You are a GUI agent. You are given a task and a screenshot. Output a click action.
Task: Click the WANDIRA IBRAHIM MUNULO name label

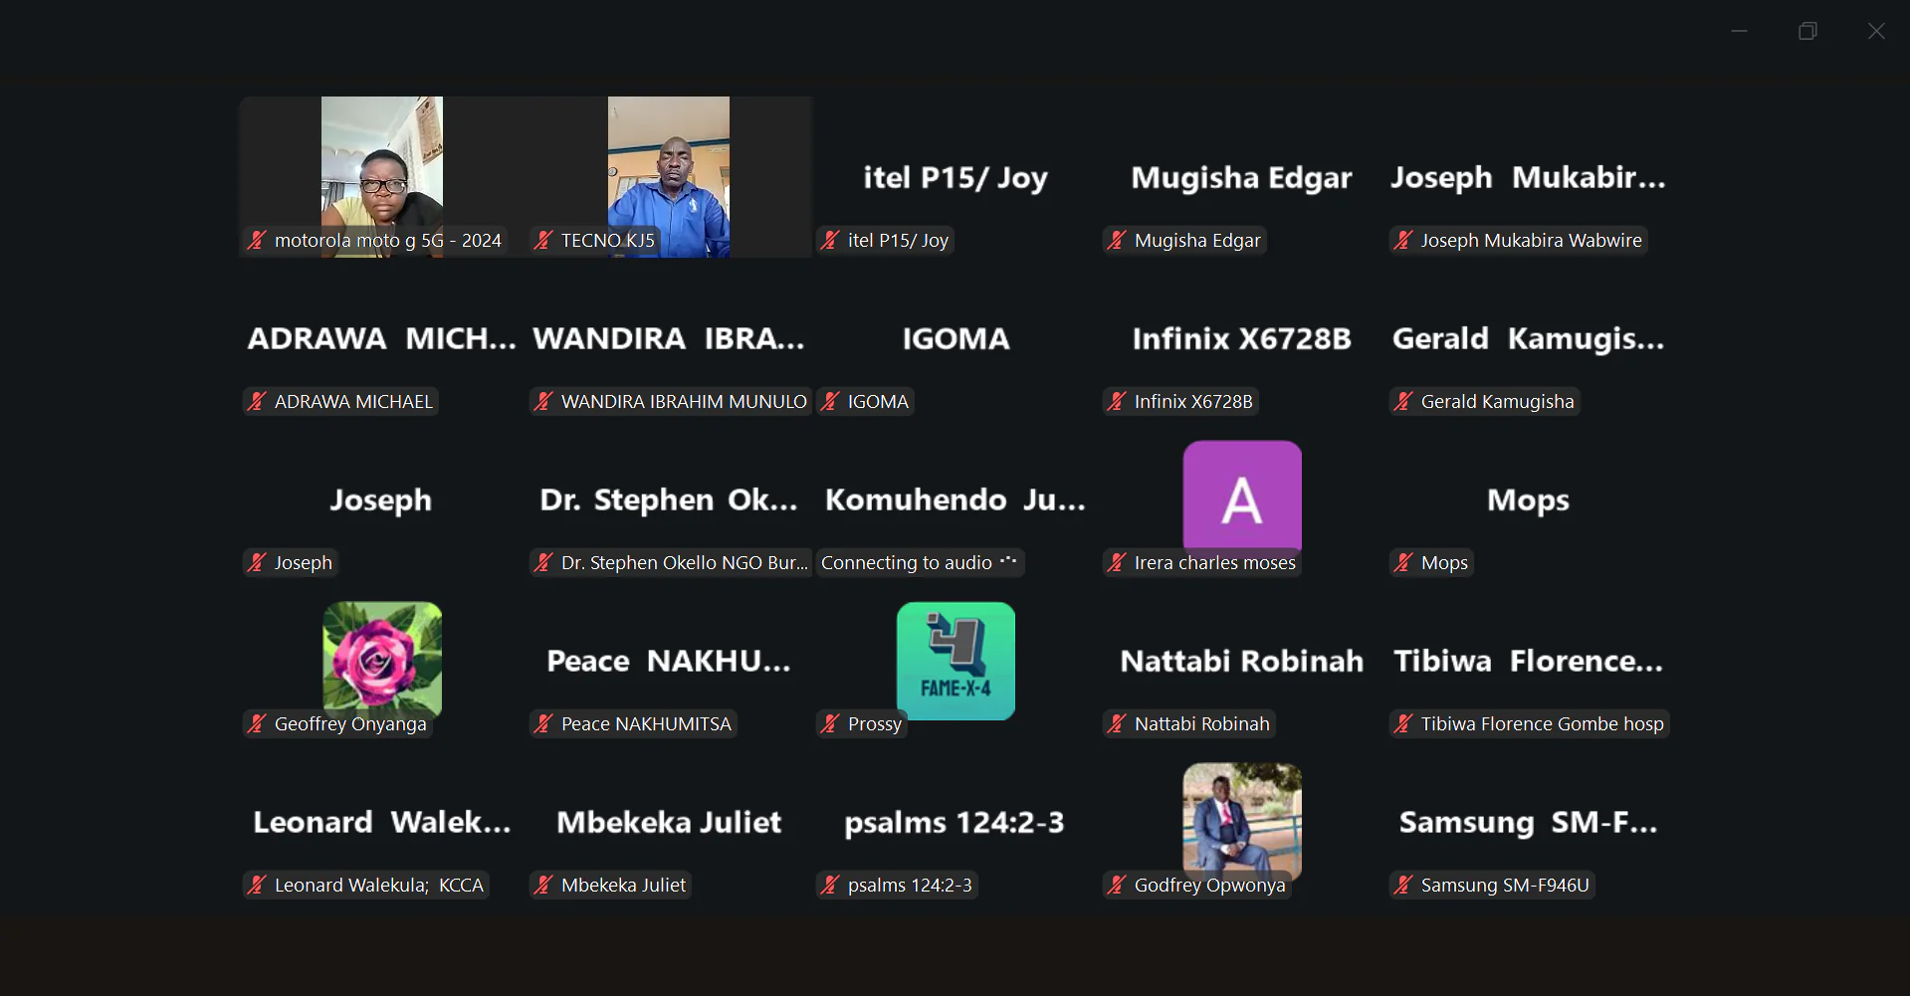tap(683, 401)
